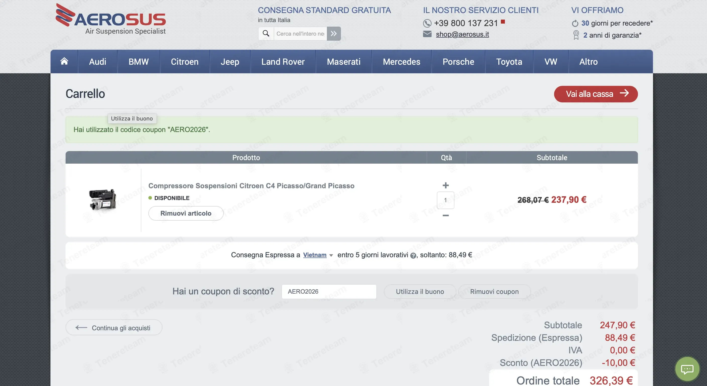Screen dimensions: 707x386
Task: Click the warranty ribbon badge icon
Action: (576, 35)
